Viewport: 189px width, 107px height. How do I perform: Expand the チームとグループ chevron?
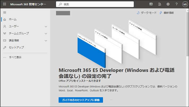(x=46, y=34)
